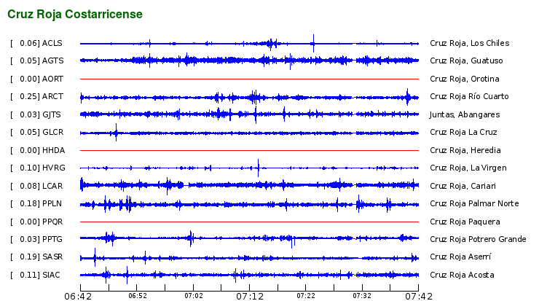This screenshot has width=539, height=301.
Task: Select the 0.18 amplitude value for PPLN
Action: click(28, 203)
